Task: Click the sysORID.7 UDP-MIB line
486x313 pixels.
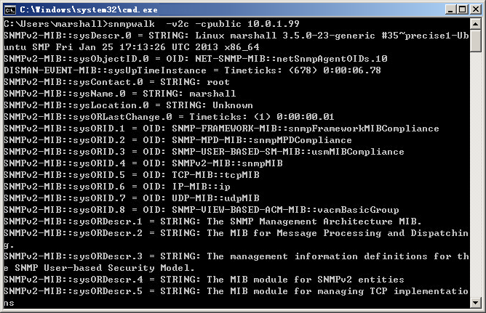Action: tap(132, 198)
